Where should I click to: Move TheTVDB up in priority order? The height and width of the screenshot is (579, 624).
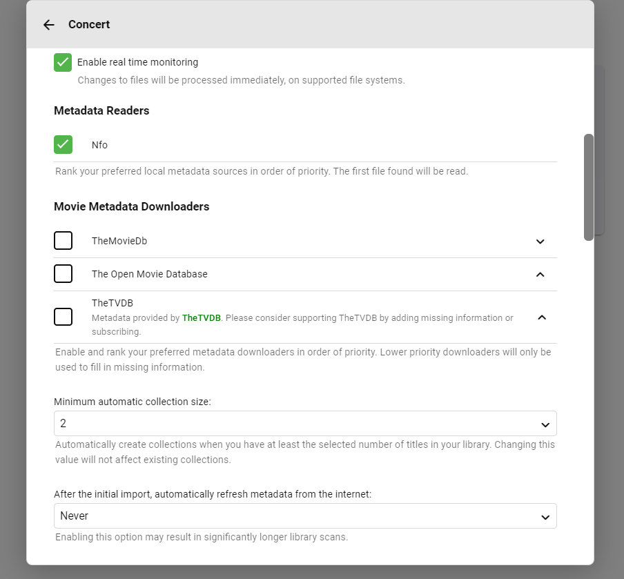542,317
